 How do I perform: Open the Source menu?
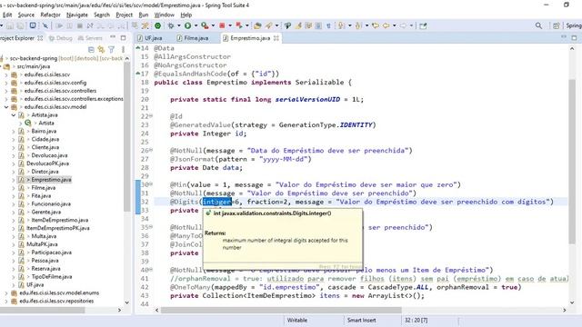tap(26, 15)
